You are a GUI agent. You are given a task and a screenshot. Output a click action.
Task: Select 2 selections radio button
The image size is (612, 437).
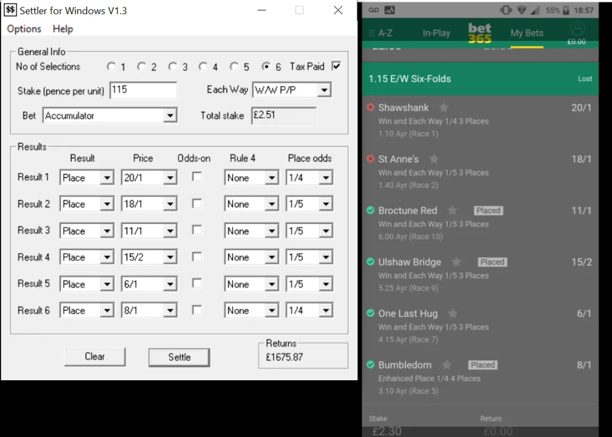tap(142, 66)
